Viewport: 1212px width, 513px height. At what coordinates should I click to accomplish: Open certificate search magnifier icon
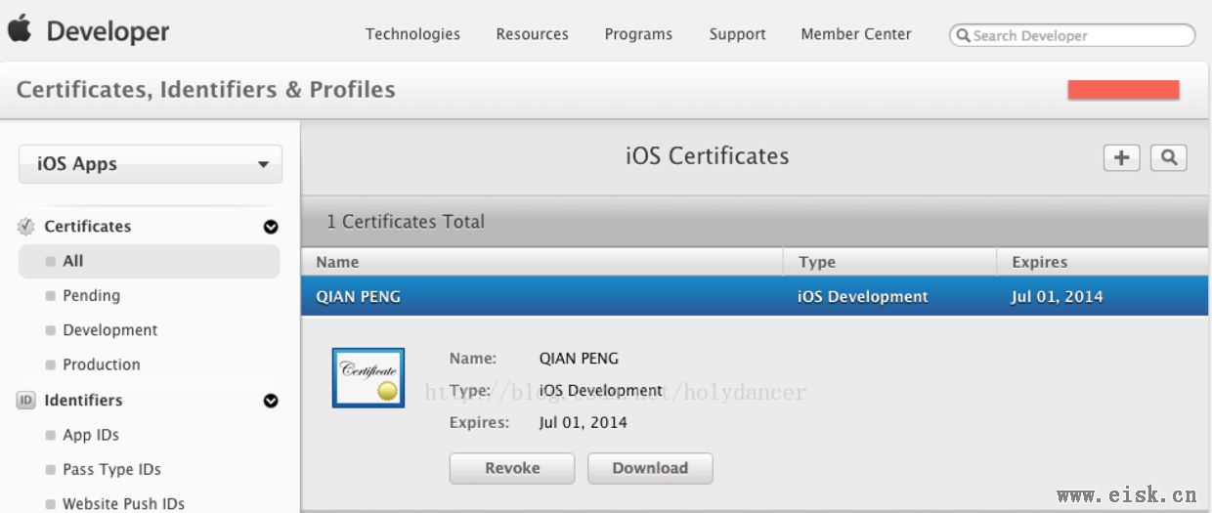tap(1169, 157)
